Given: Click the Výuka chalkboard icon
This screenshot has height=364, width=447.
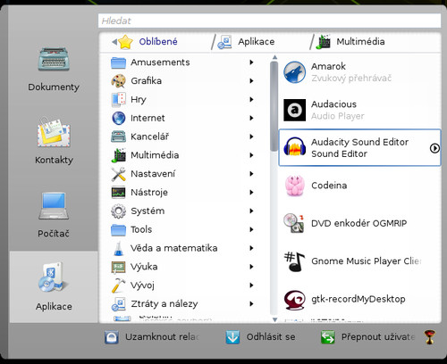Looking at the screenshot, I should coord(118,267).
